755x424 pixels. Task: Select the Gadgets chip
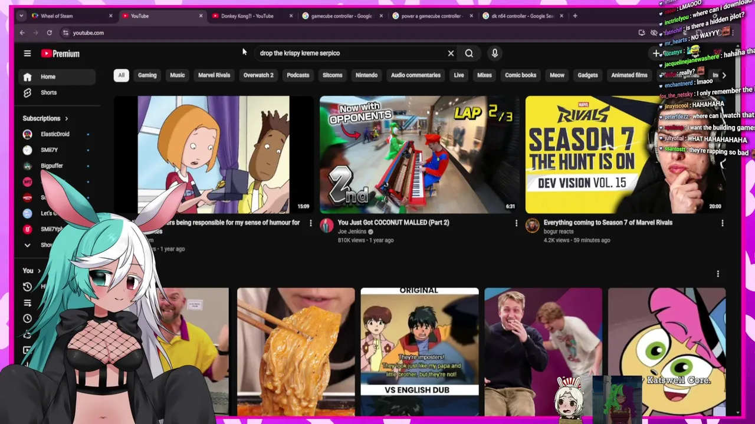tap(587, 75)
